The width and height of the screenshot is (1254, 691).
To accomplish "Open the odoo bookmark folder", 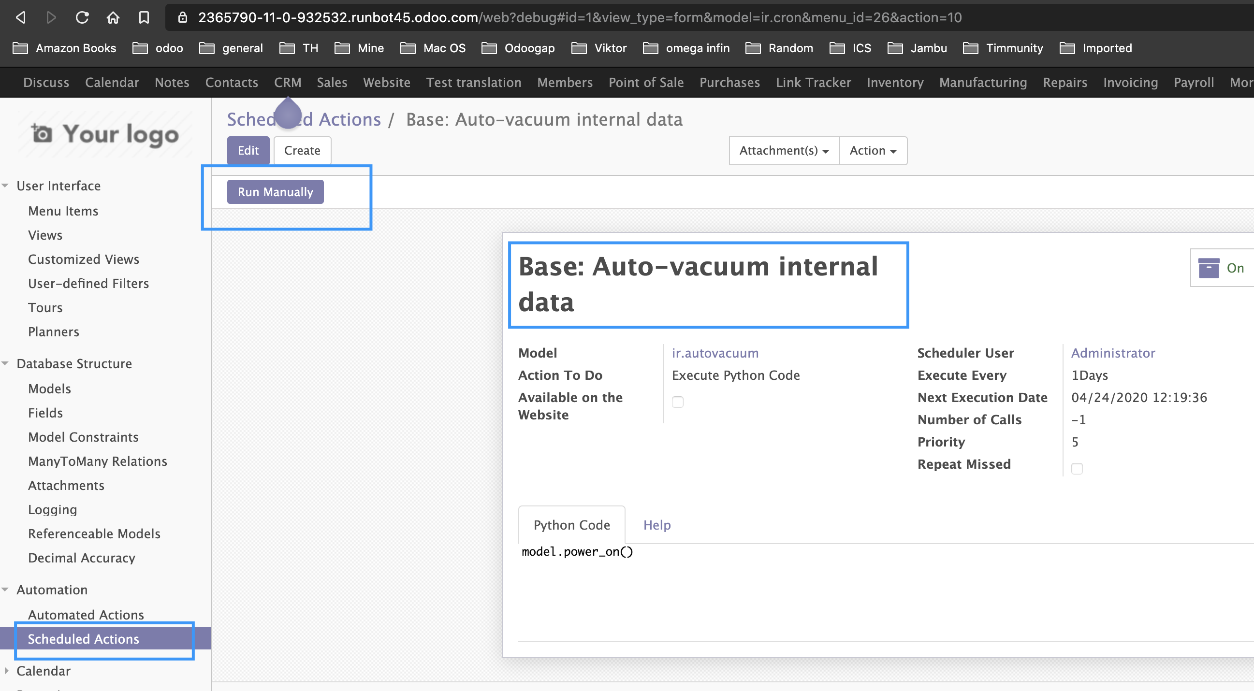I will tap(158, 48).
